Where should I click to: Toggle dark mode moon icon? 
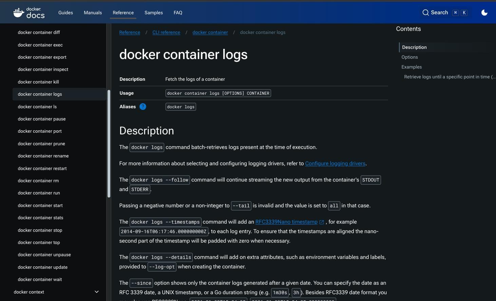pyautogui.click(x=484, y=13)
